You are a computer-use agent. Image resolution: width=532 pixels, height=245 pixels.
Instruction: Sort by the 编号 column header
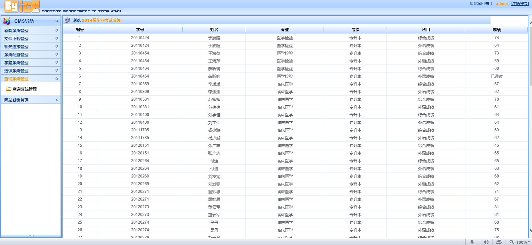[x=80, y=30]
